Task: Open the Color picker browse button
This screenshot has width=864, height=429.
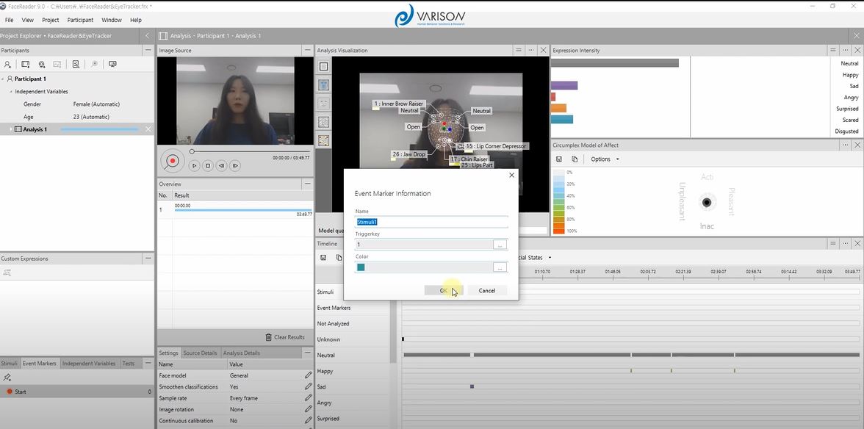Action: [500, 267]
